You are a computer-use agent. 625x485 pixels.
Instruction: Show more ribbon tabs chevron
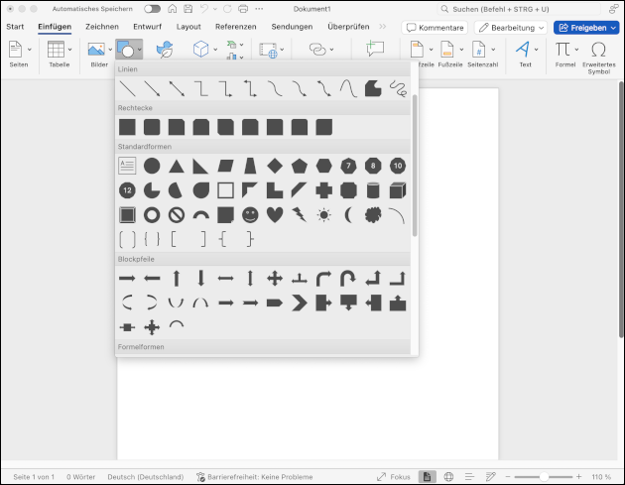(383, 27)
